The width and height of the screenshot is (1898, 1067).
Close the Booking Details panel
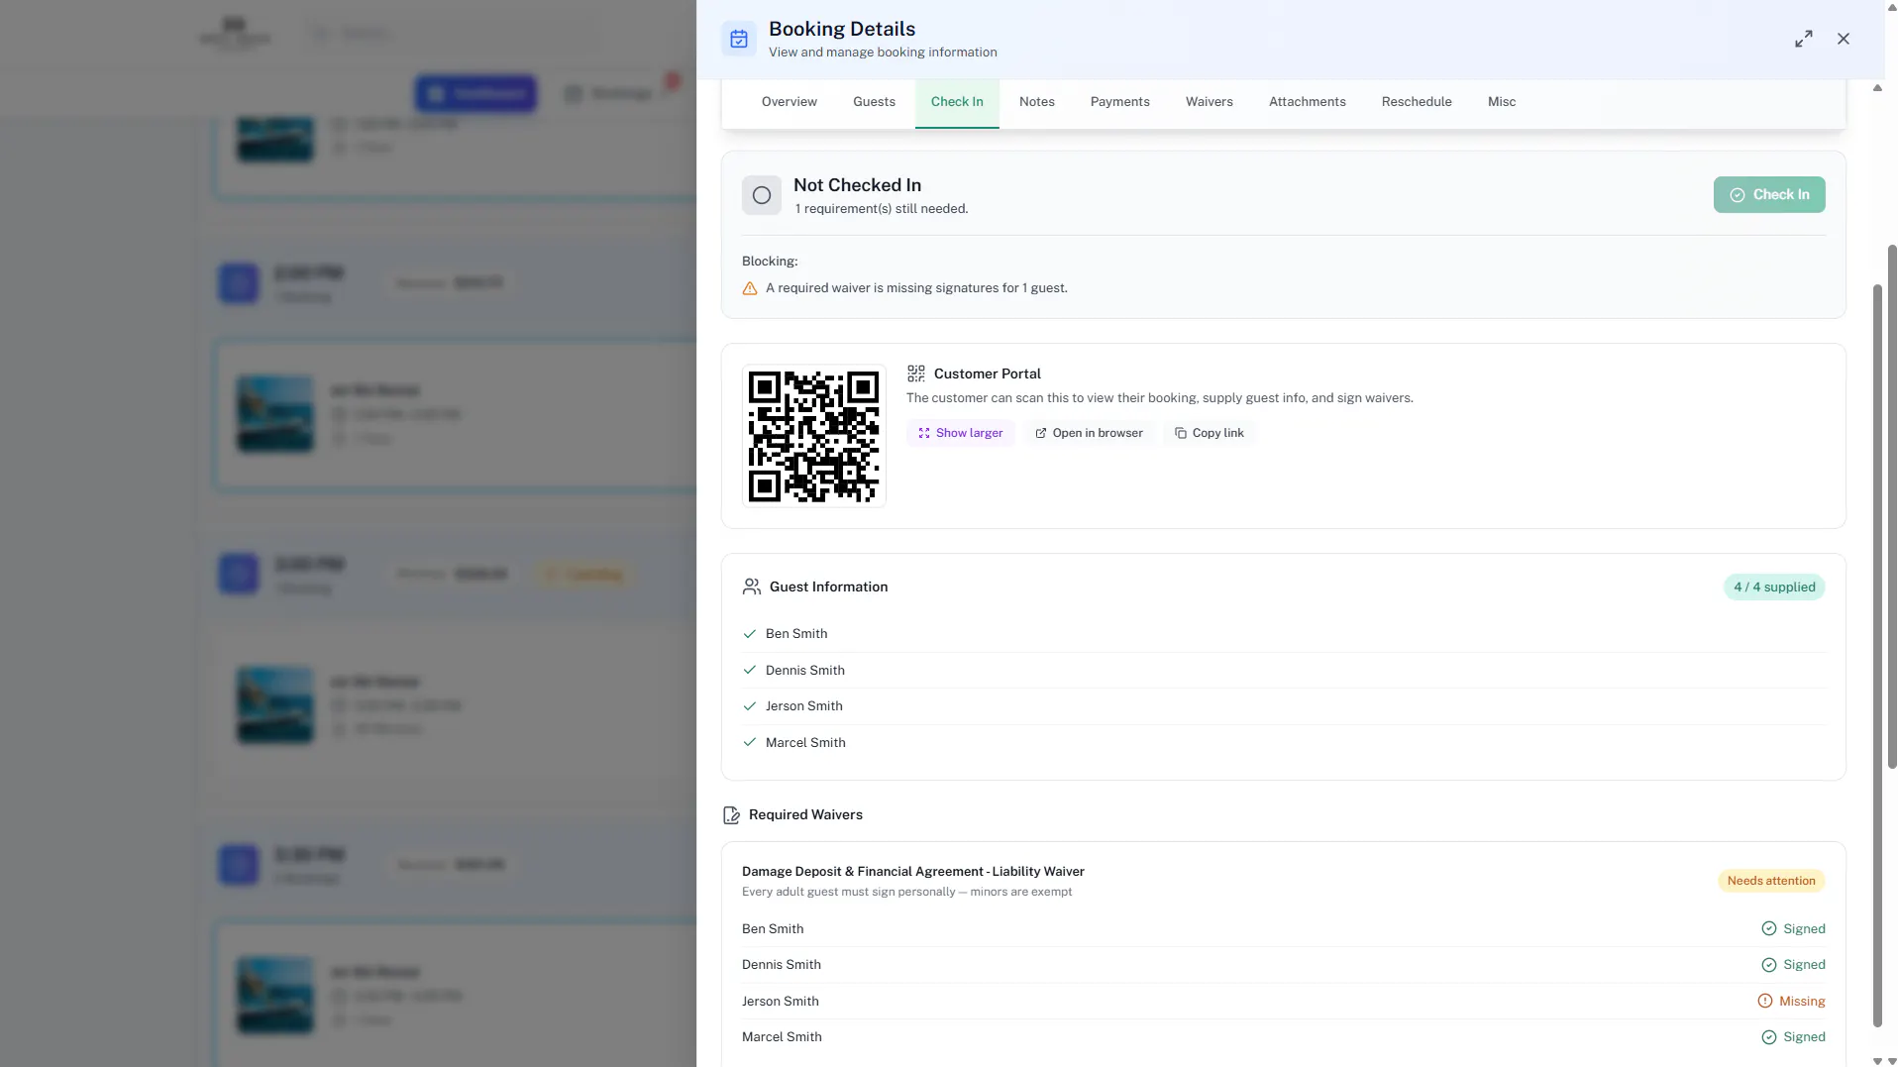point(1843,39)
